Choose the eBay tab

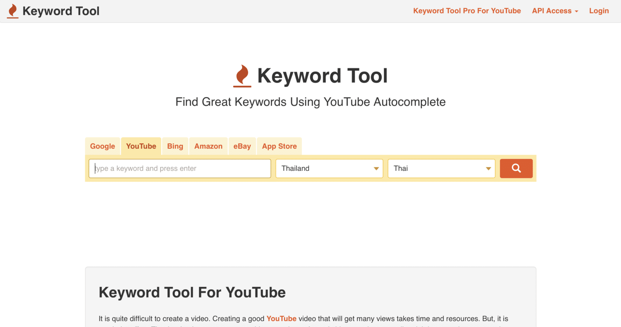(242, 146)
